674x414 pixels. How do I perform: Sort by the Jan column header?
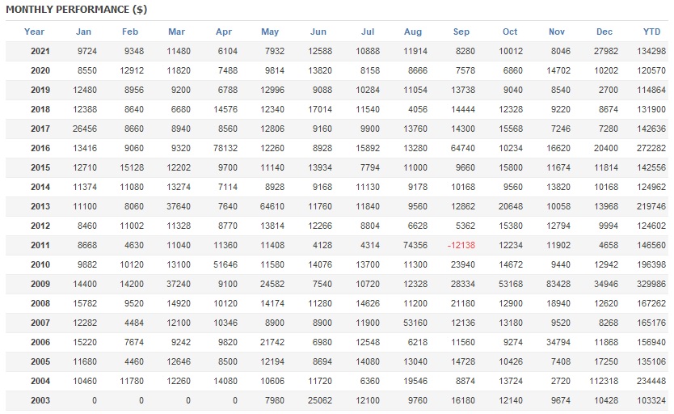pos(83,32)
